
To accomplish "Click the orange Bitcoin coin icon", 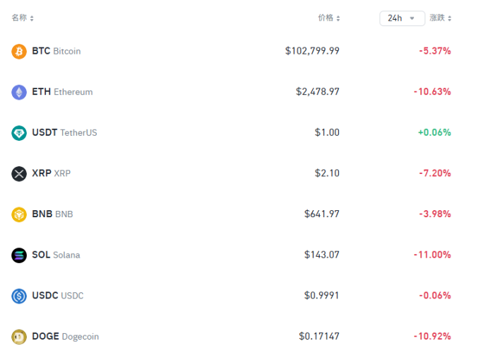I will tap(19, 52).
